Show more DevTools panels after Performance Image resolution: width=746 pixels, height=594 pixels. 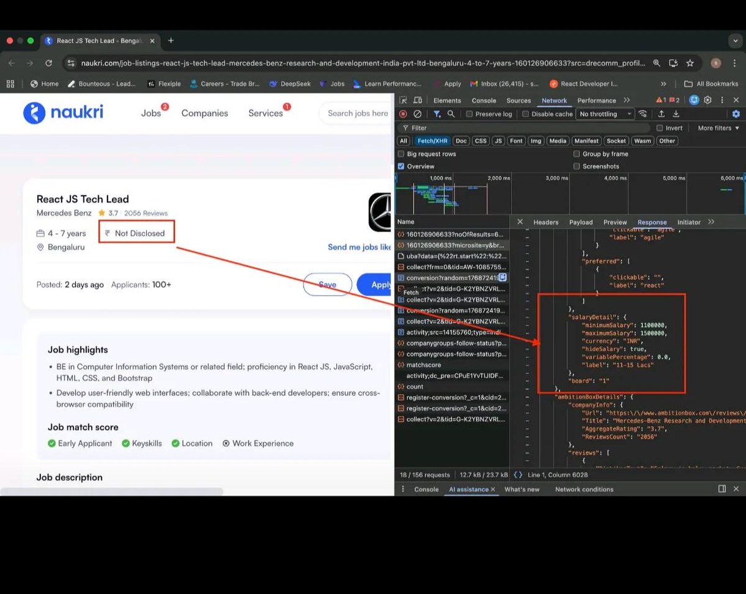626,100
